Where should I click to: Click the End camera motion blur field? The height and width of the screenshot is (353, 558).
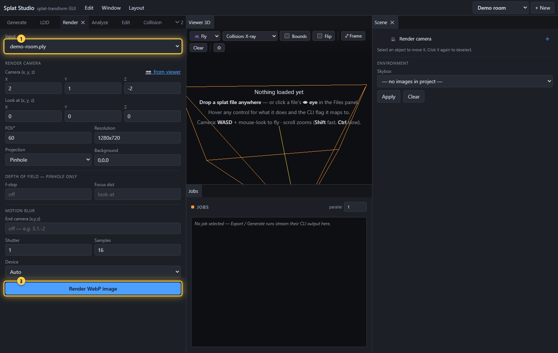point(93,229)
